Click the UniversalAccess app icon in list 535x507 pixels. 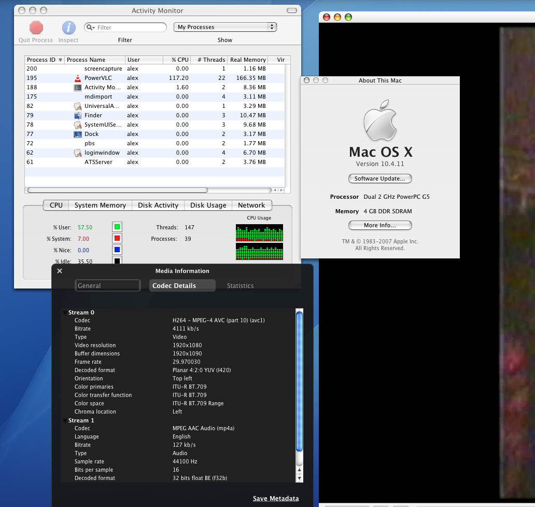click(x=78, y=106)
